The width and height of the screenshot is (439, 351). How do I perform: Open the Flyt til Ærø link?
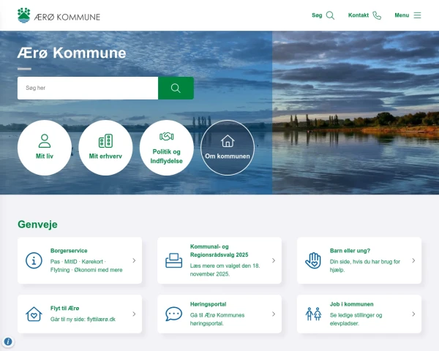(x=64, y=308)
